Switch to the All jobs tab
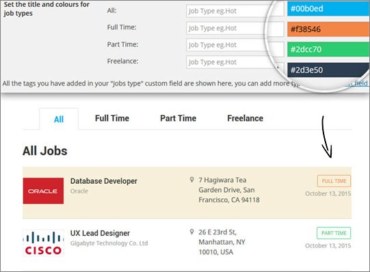Image resolution: width=370 pixels, height=272 pixels. coord(59,119)
